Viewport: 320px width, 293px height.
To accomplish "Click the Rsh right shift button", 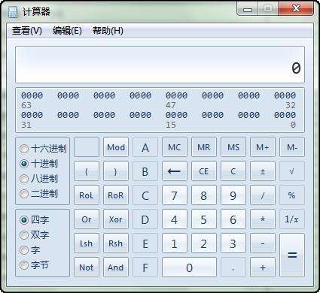I will (x=116, y=243).
